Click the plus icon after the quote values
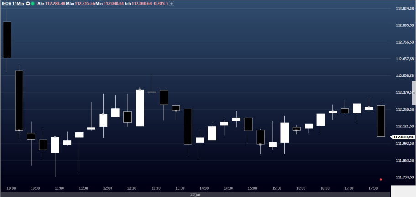 (171, 3)
